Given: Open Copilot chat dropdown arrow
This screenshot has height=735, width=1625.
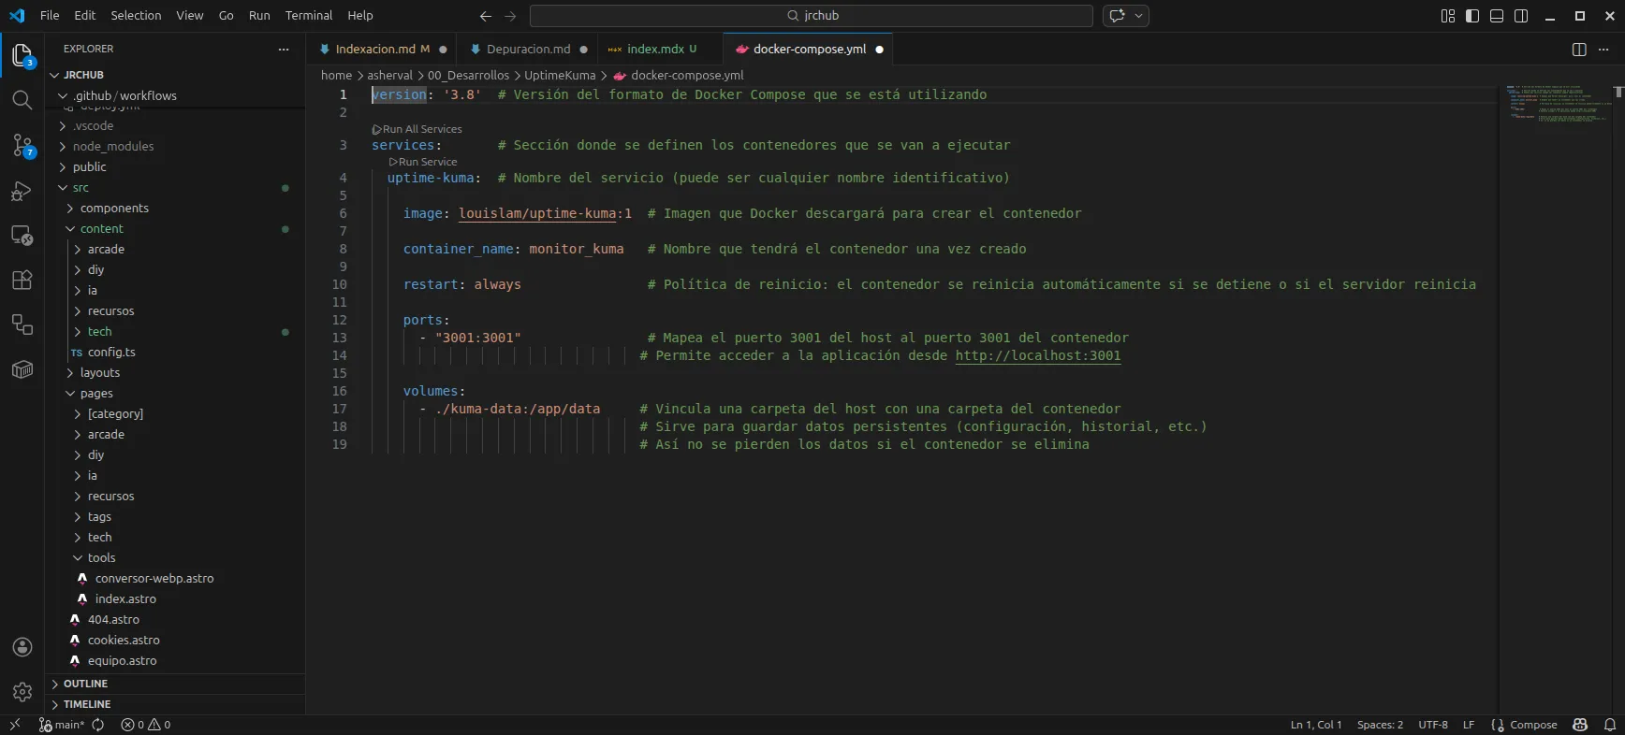Looking at the screenshot, I should pyautogui.click(x=1139, y=16).
